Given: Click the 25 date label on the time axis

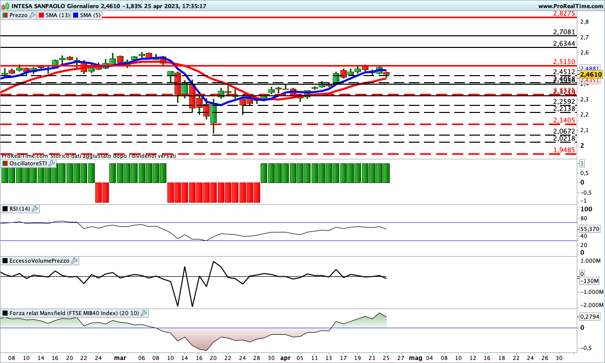Looking at the screenshot, I should point(386,357).
